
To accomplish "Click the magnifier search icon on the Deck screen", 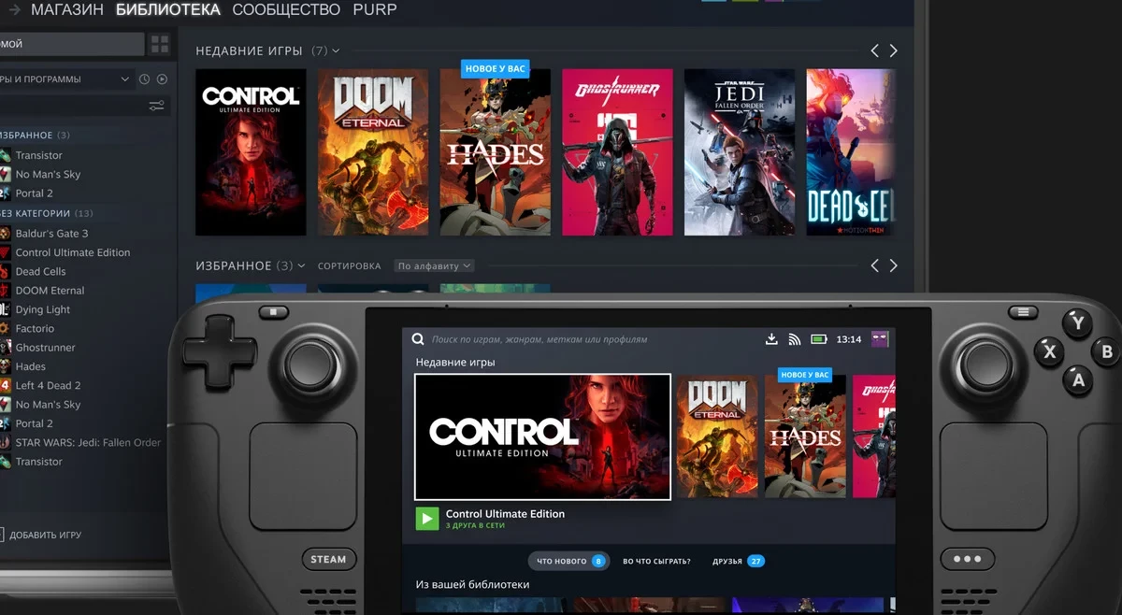I will tap(418, 339).
